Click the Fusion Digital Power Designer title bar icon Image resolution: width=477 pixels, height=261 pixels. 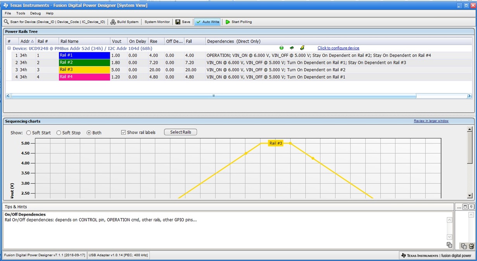coord(5,5)
